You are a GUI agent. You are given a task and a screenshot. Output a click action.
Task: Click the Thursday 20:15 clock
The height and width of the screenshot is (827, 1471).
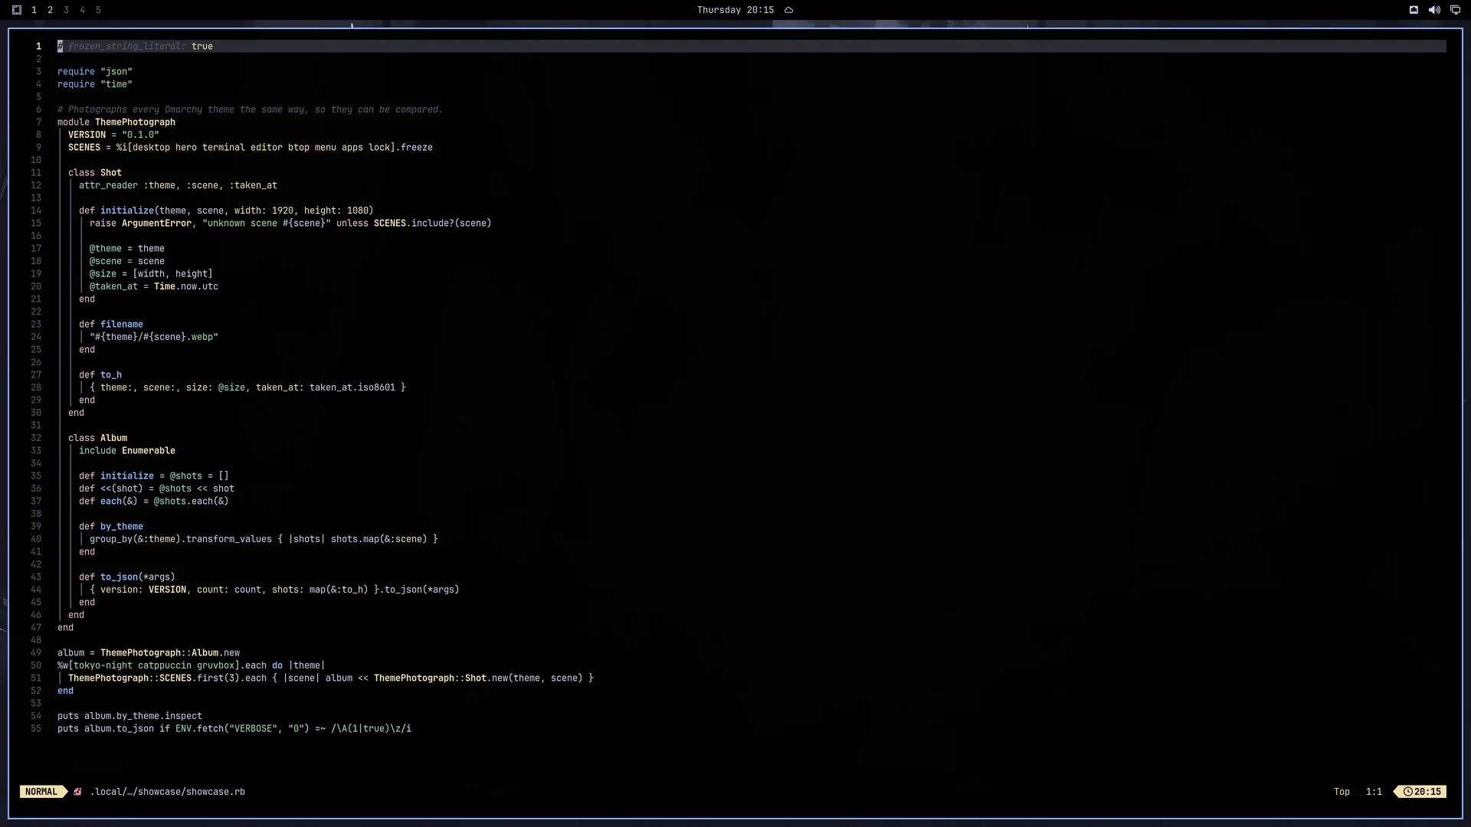coord(735,10)
